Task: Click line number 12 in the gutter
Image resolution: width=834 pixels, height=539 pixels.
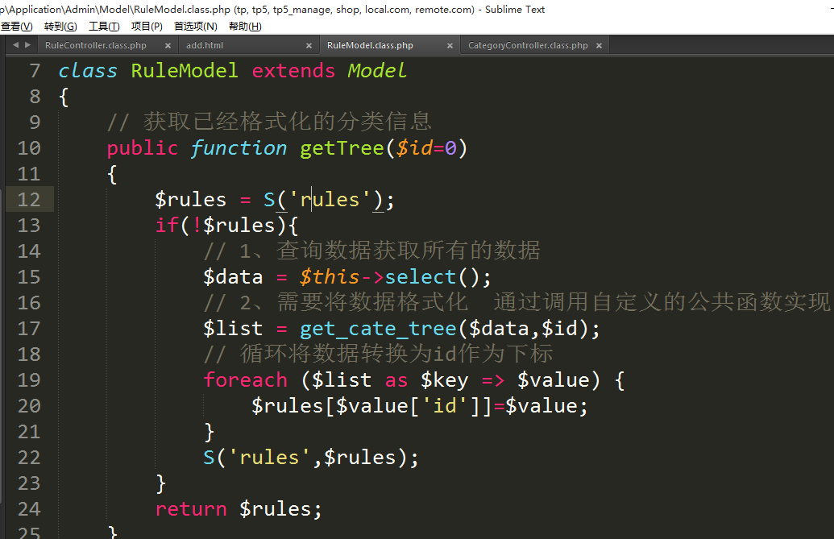Action: point(28,200)
